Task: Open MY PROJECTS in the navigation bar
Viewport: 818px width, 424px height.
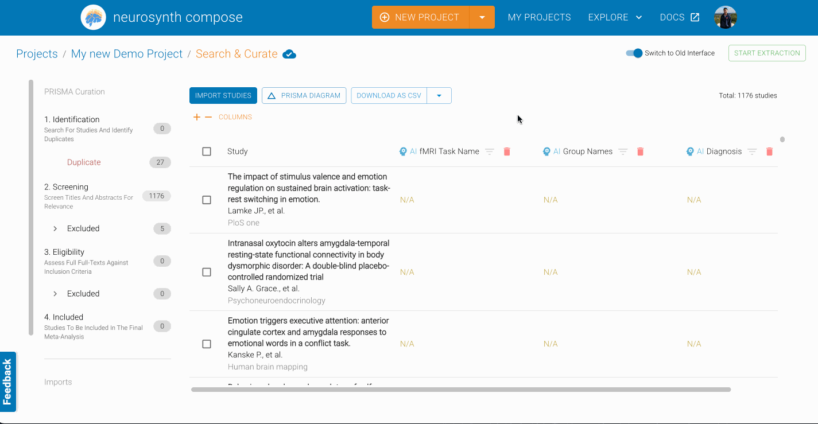Action: [540, 17]
